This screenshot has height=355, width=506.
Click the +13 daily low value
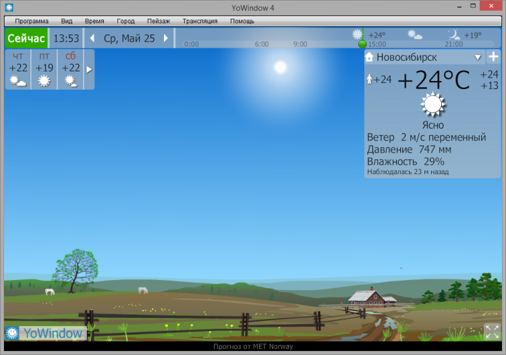489,86
